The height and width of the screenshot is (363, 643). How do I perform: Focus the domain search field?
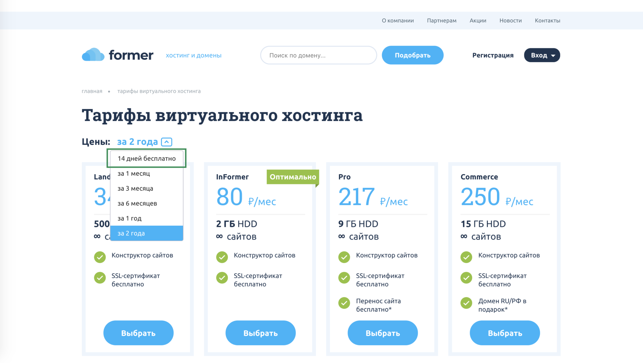point(318,55)
